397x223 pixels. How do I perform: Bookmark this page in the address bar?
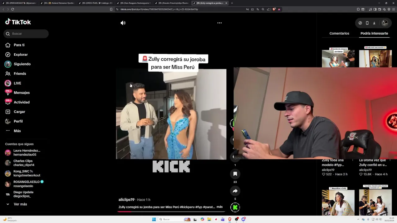click(111, 9)
